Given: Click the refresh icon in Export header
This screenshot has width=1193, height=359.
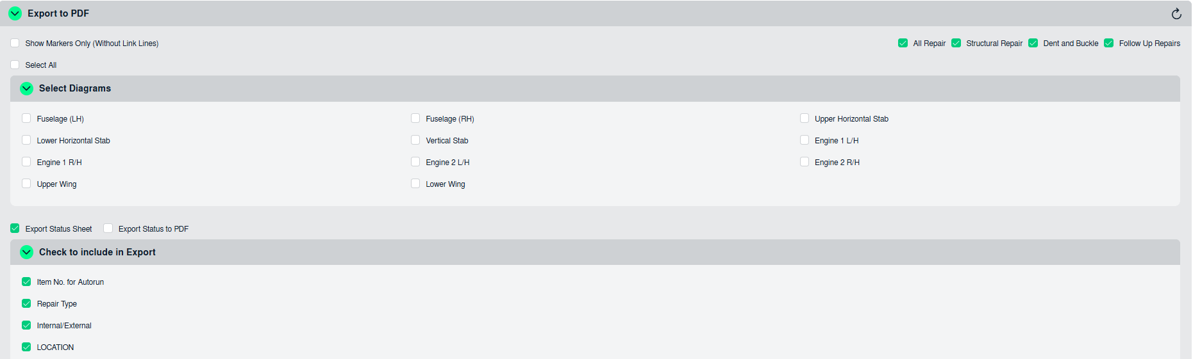Looking at the screenshot, I should [x=1176, y=14].
